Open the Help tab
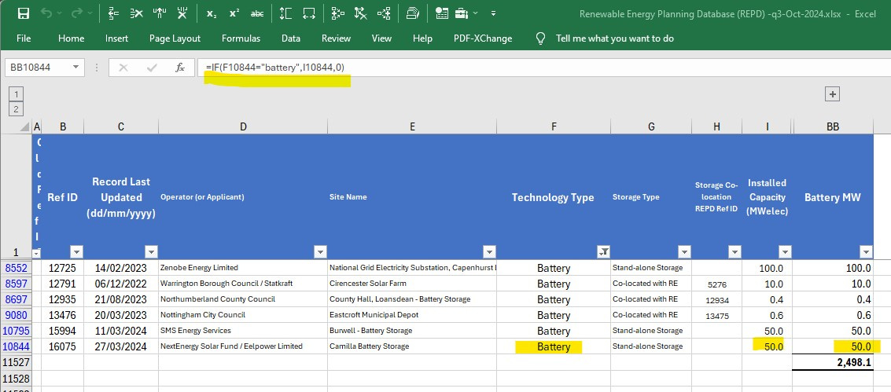The width and height of the screenshot is (891, 392). pos(422,38)
